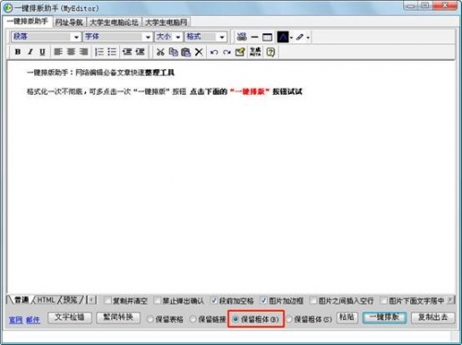Click the app icon in the title bar
This screenshot has height=345, width=462.
(x=8, y=8)
